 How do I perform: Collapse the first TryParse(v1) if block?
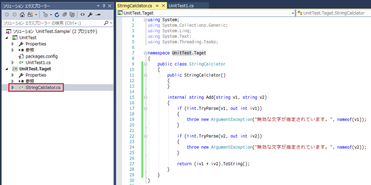(x=146, y=108)
